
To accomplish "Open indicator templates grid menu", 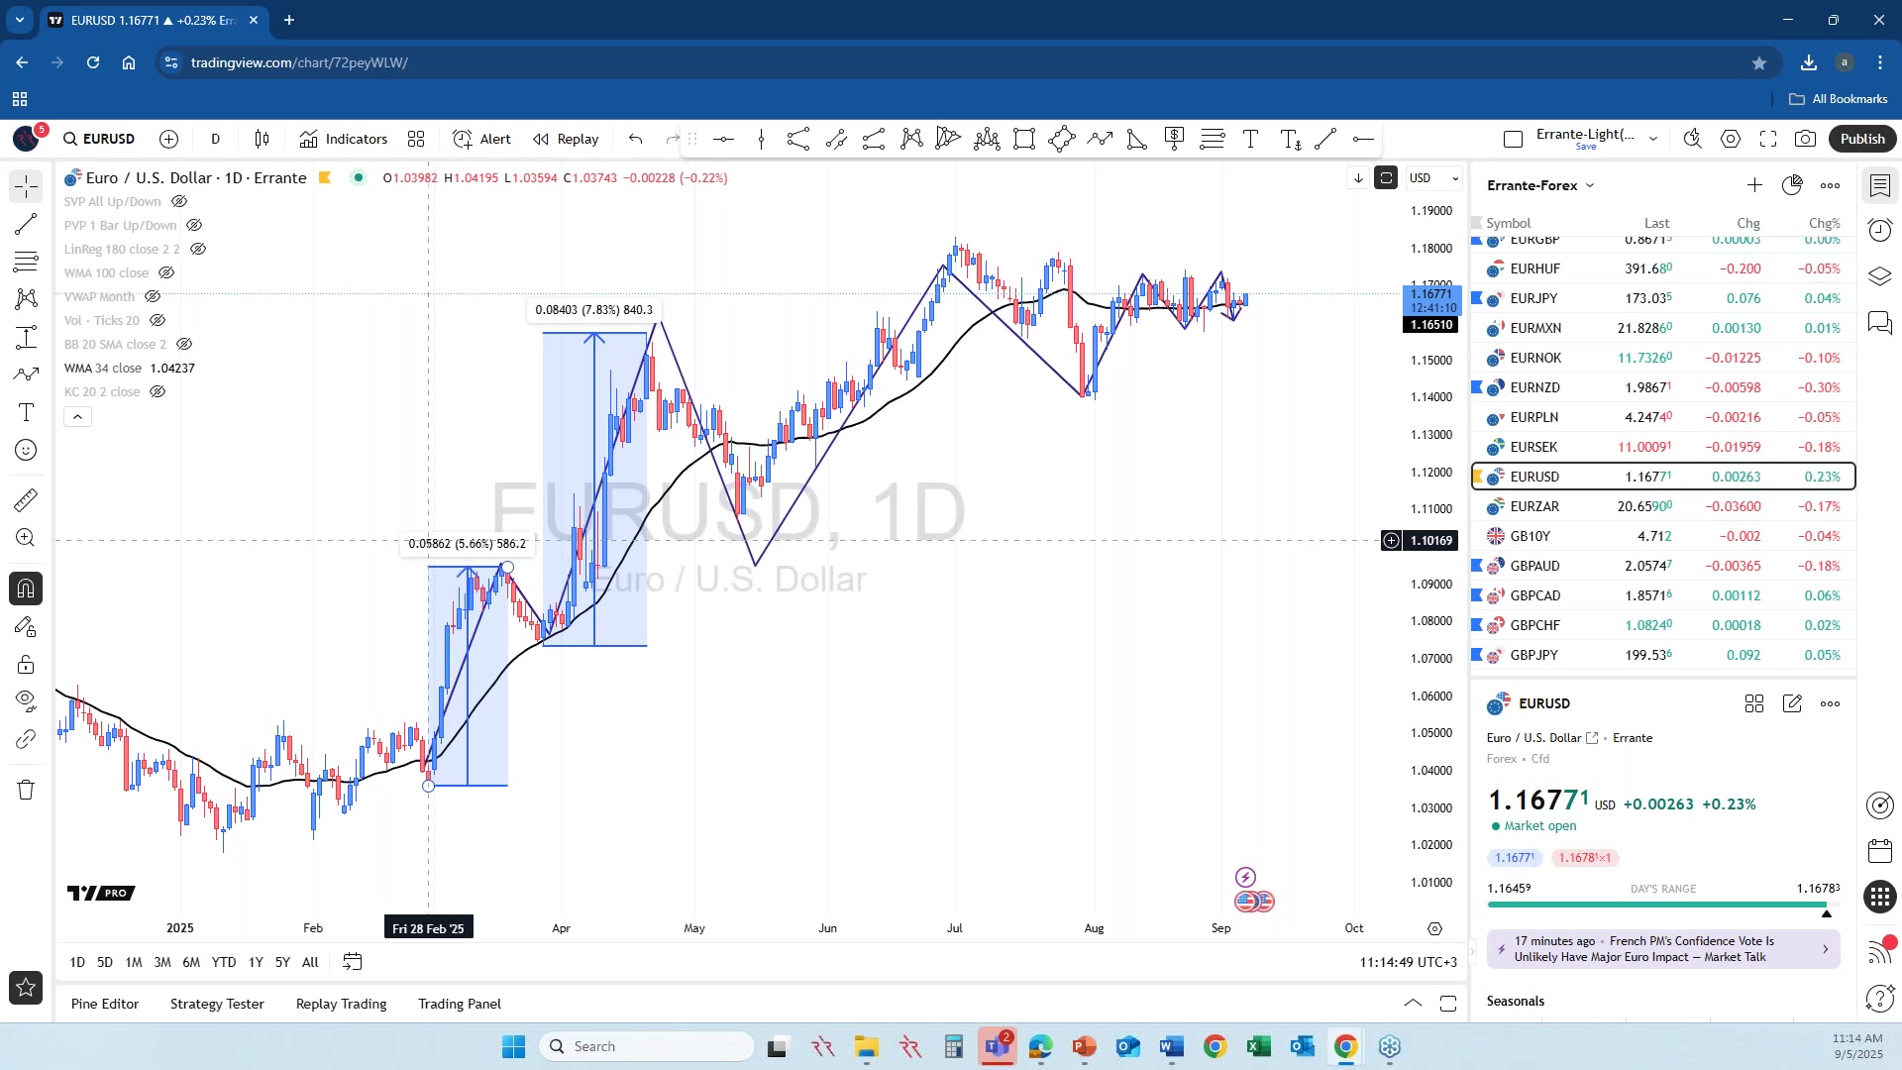I will click(416, 139).
